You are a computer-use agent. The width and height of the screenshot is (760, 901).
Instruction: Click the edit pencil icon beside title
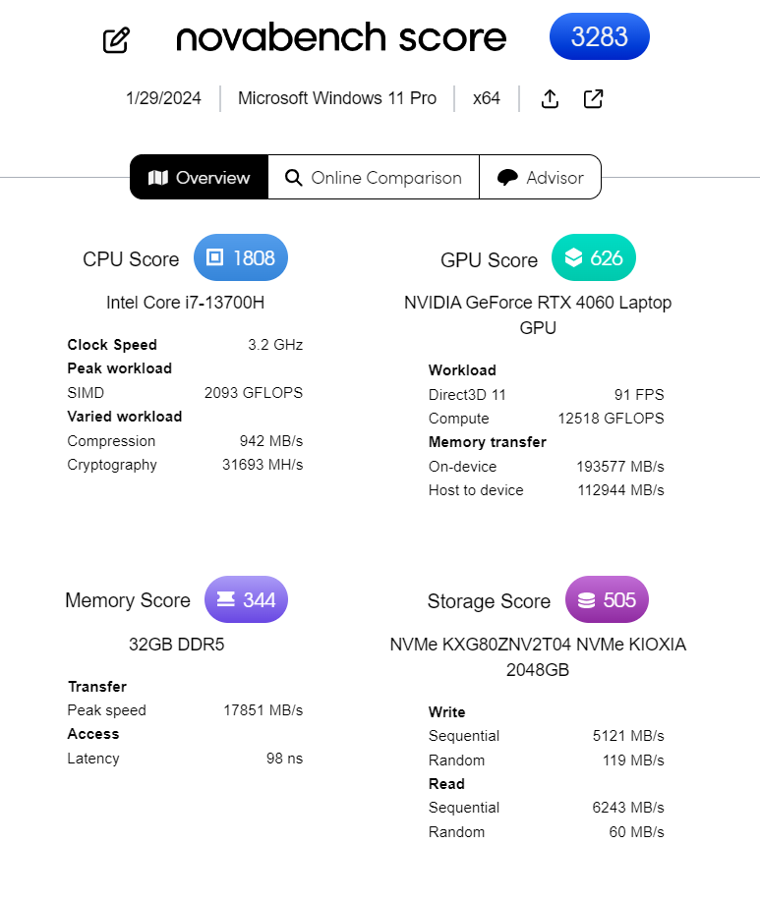coord(116,40)
